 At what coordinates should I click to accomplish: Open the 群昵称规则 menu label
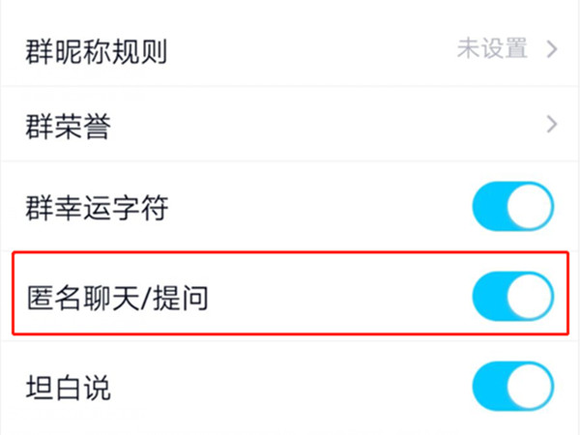(x=96, y=50)
